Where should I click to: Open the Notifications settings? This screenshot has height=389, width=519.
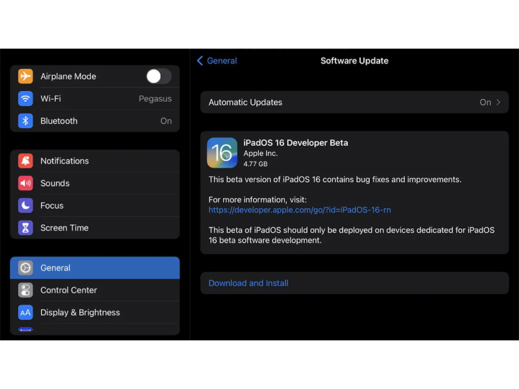tap(95, 161)
